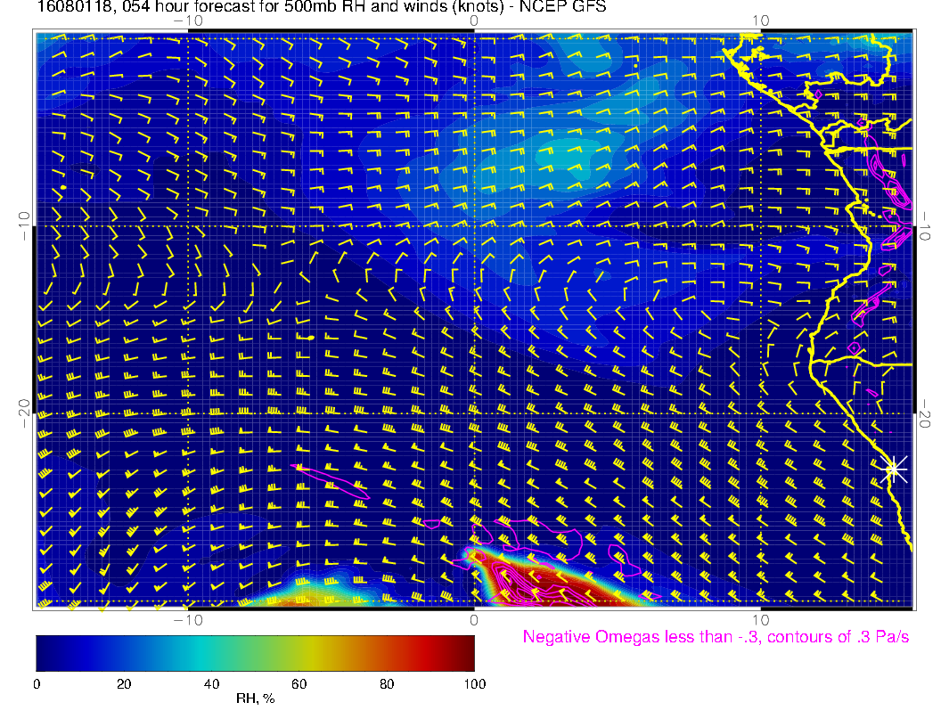Click colorbar tick label 40
The width and height of the screenshot is (941, 727).
point(211,684)
